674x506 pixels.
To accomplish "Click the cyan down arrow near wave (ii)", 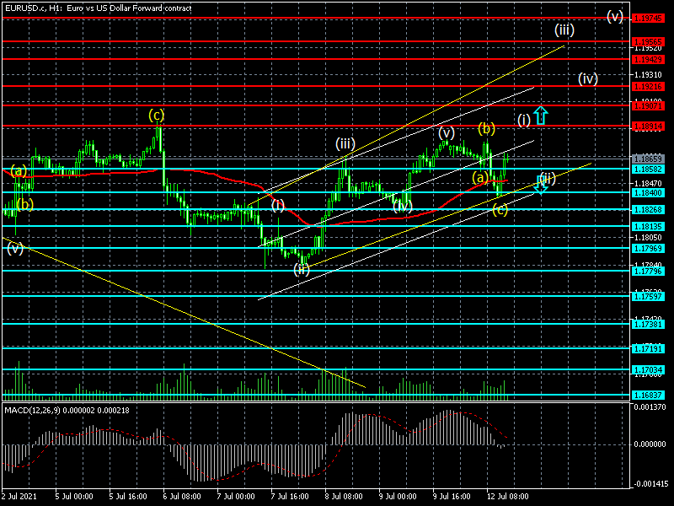I will click(x=541, y=183).
